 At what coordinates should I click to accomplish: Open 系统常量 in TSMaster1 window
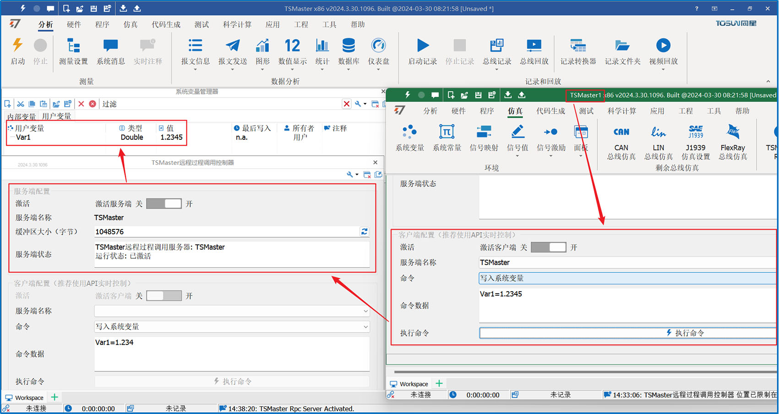(447, 138)
